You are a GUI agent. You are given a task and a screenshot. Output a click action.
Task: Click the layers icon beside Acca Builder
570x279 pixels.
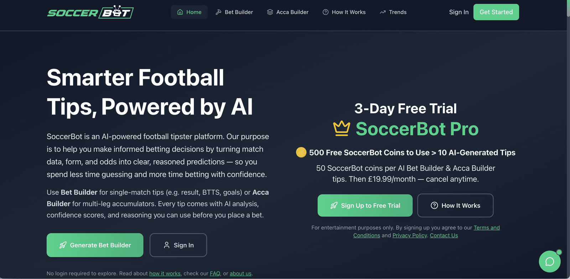click(270, 12)
